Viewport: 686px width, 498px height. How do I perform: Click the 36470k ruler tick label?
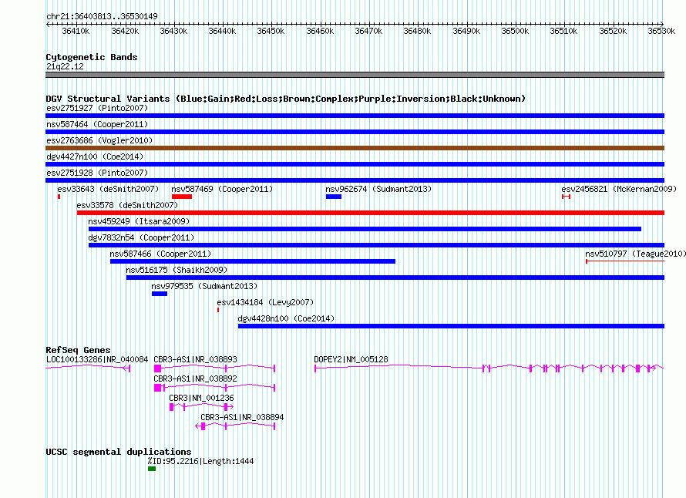368,31
